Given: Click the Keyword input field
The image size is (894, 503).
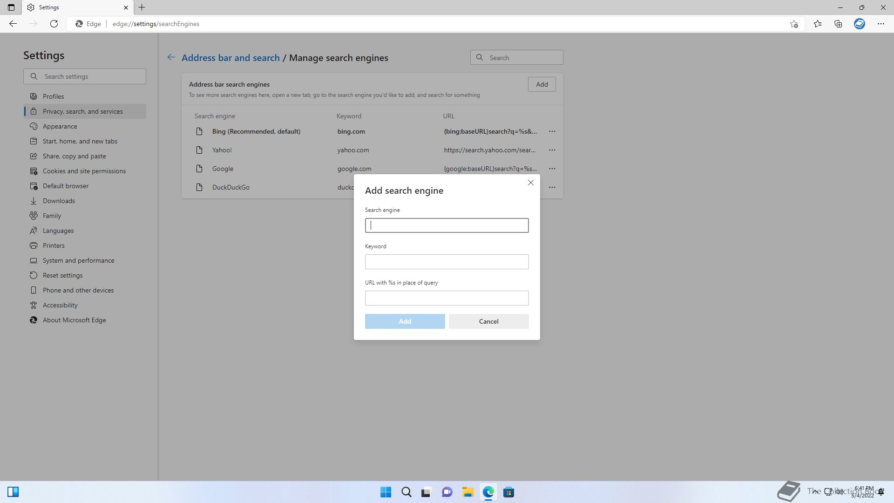Looking at the screenshot, I should coord(447,262).
